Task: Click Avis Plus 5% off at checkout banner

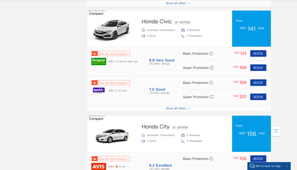Action: point(111,159)
